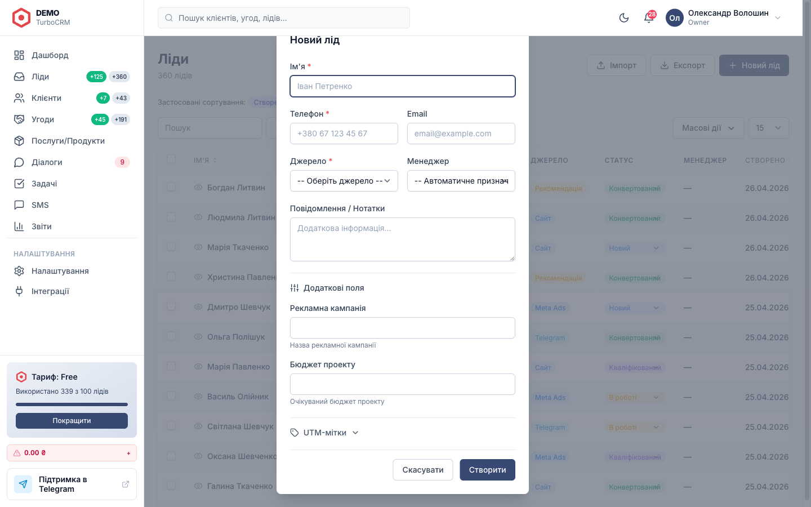
Task: Click the tariff usage progress bar
Action: 72,404
